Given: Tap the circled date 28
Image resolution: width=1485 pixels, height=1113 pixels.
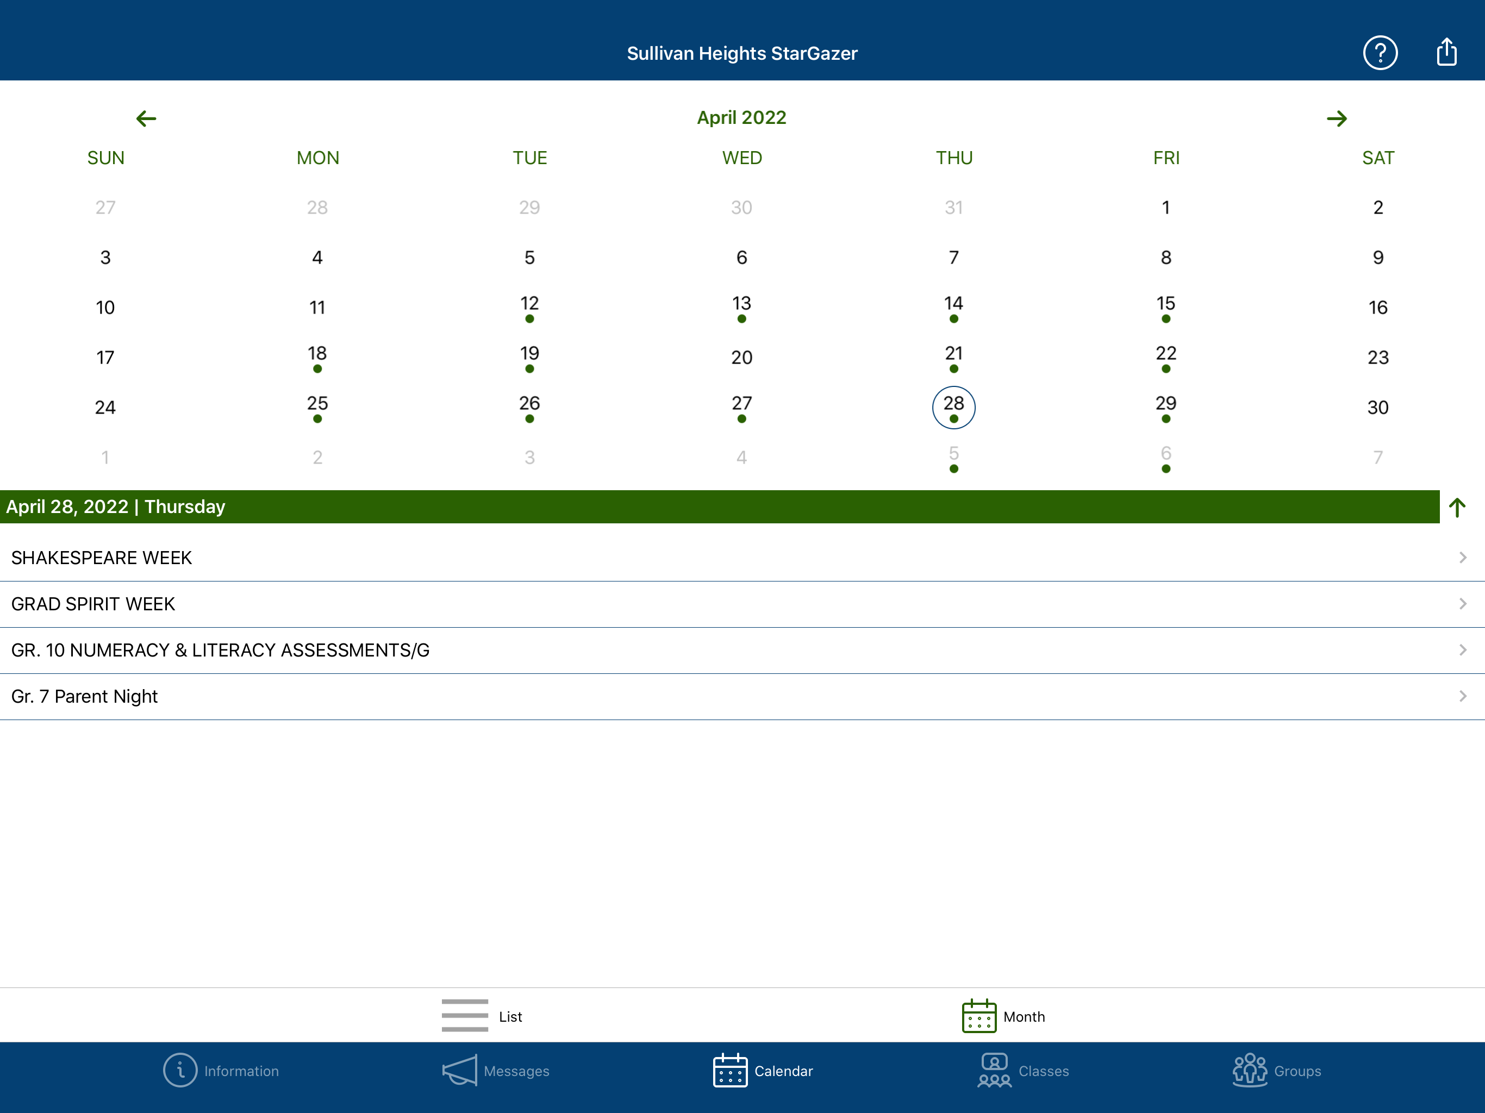Looking at the screenshot, I should 953,407.
